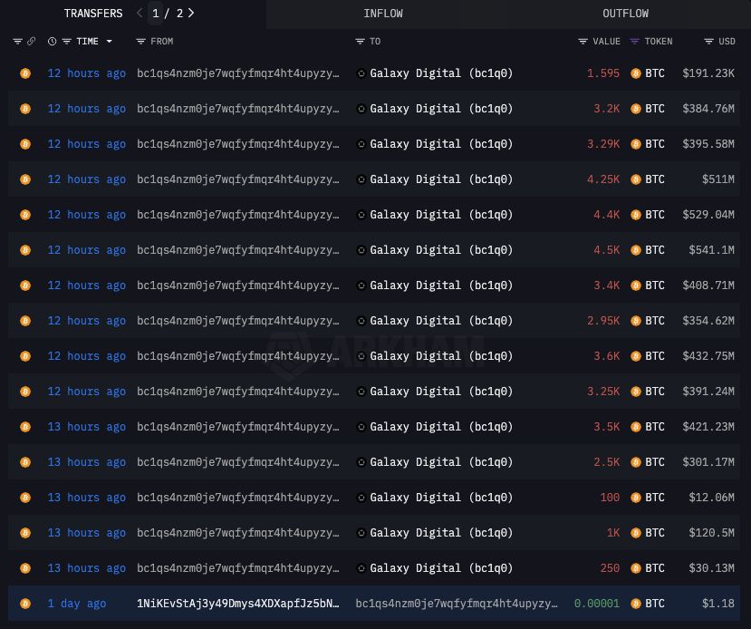Click Bitcoin icon on the $384.76M row
The height and width of the screenshot is (629, 751).
click(25, 109)
